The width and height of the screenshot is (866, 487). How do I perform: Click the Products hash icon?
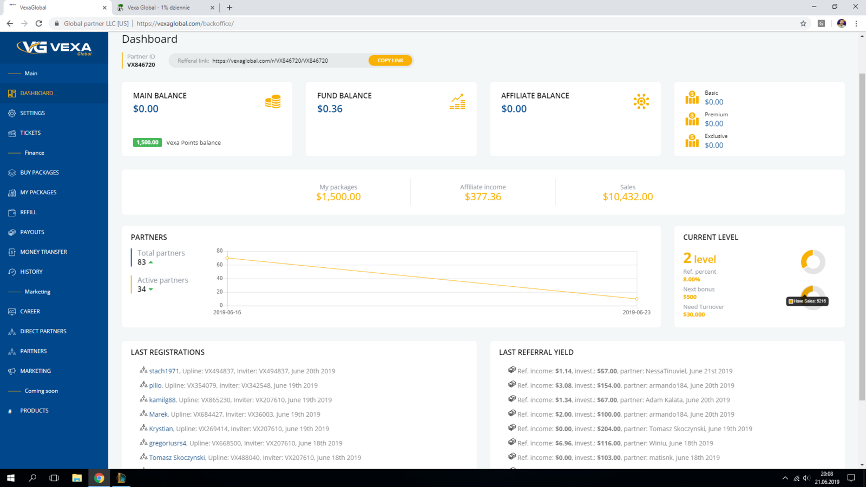tap(10, 411)
